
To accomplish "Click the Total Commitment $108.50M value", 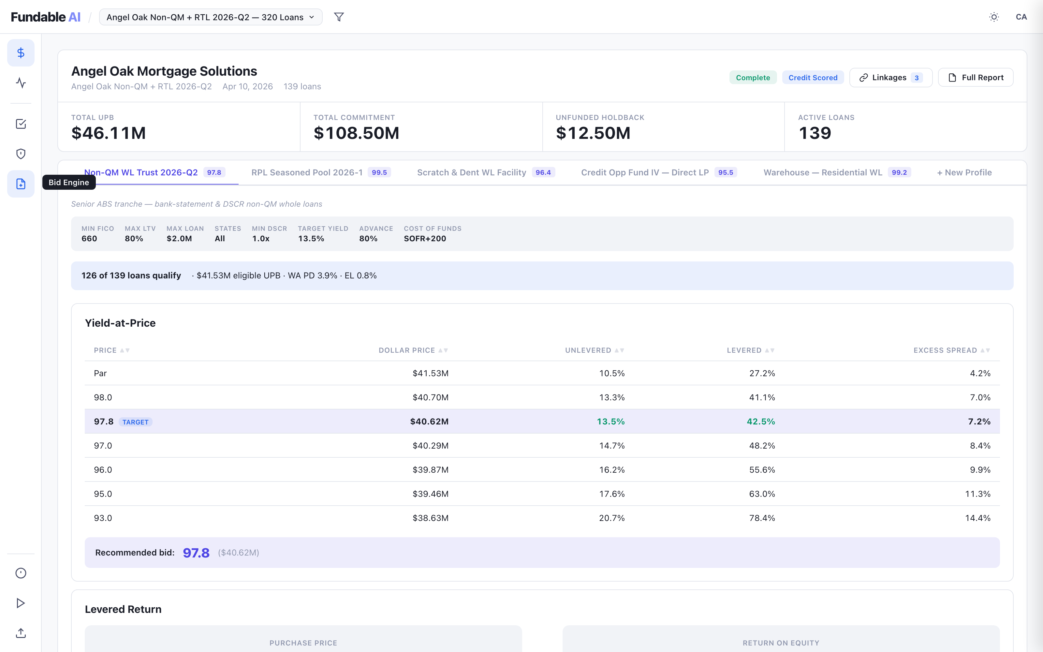I will (357, 133).
